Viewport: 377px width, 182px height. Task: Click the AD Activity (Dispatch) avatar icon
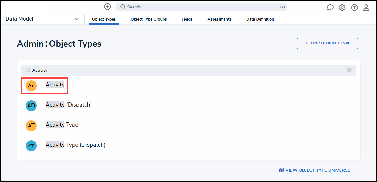point(31,106)
